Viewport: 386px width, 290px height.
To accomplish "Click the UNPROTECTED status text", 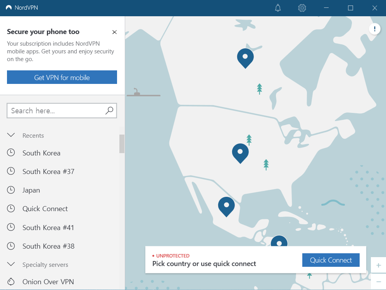I will pos(173,256).
